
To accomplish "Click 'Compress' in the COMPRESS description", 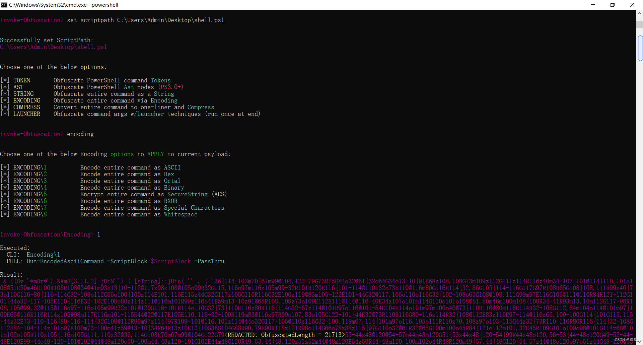I will tap(201, 107).
